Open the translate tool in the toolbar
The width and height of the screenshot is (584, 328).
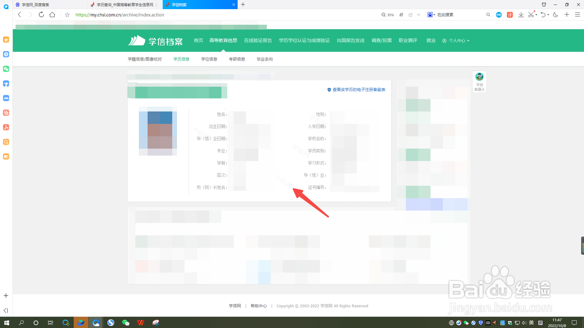pyautogui.click(x=510, y=14)
